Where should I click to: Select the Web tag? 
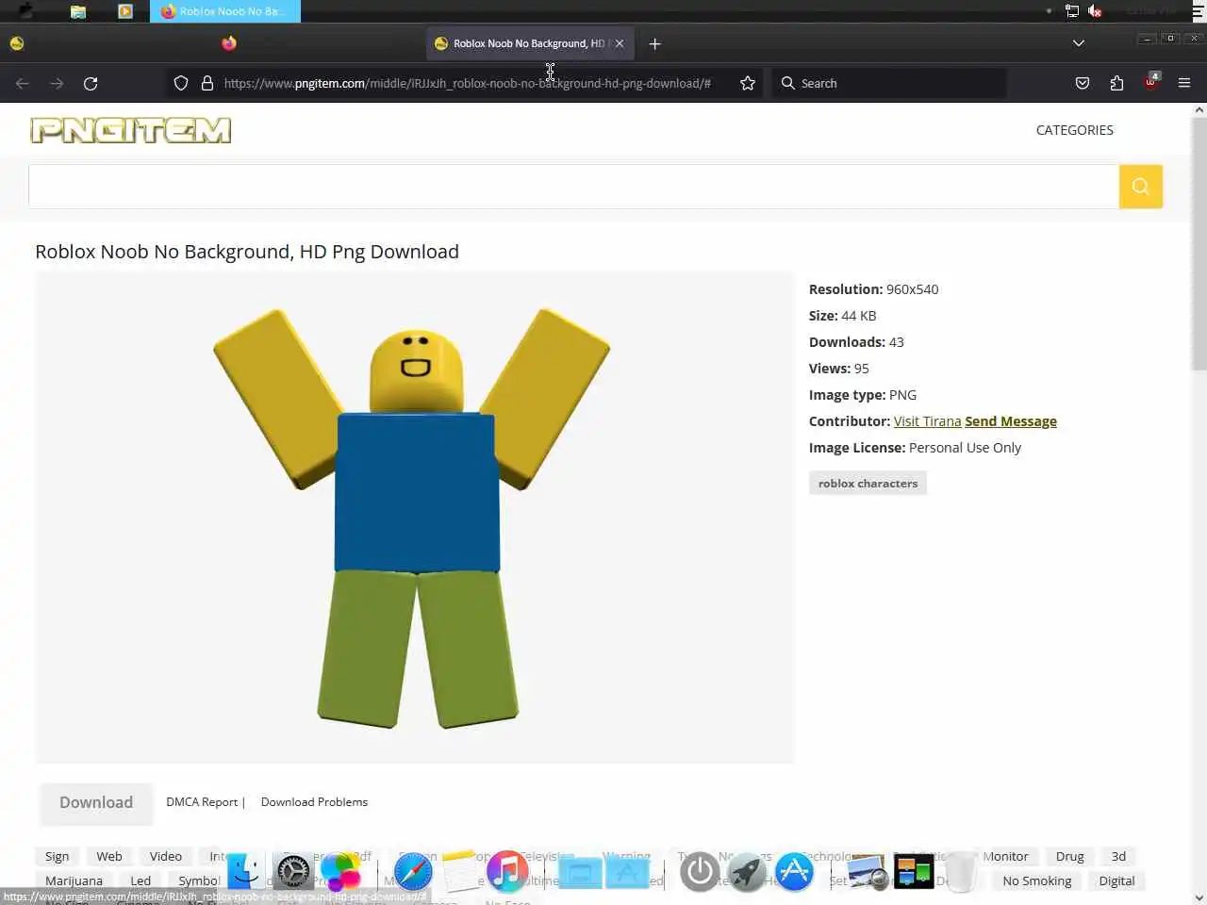109,856
